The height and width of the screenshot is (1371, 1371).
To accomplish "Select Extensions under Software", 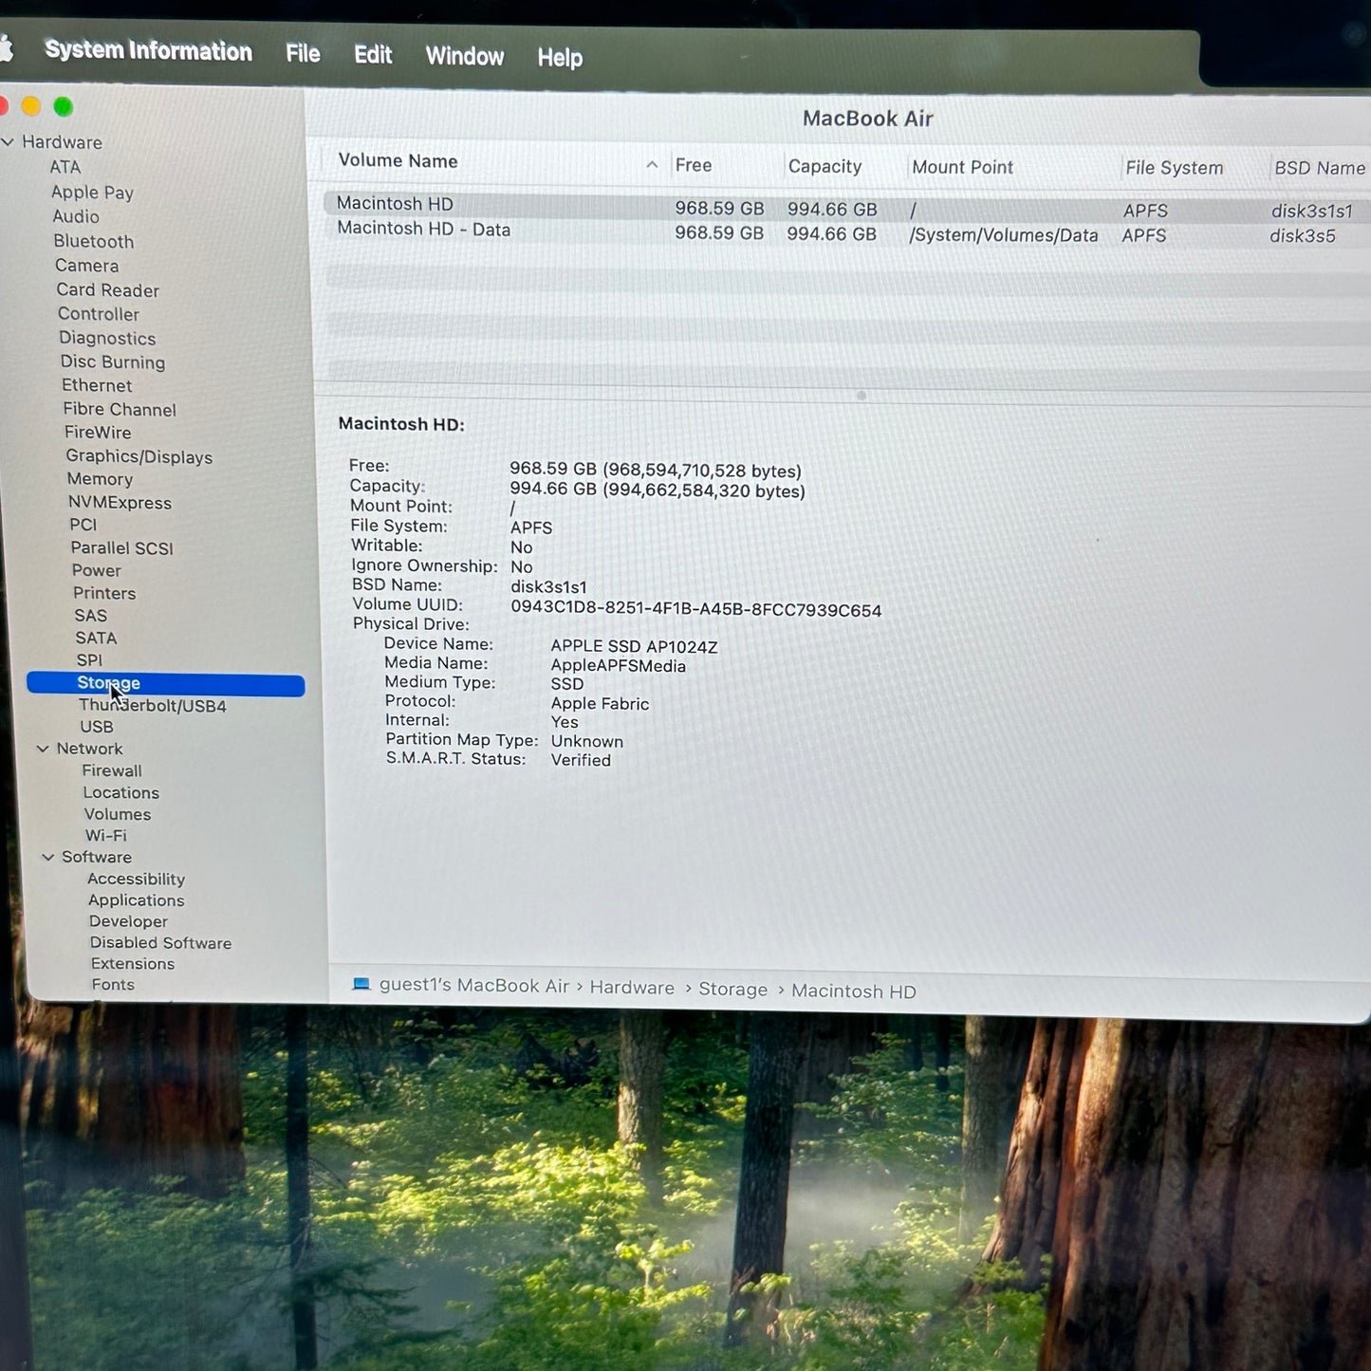I will click(x=133, y=964).
